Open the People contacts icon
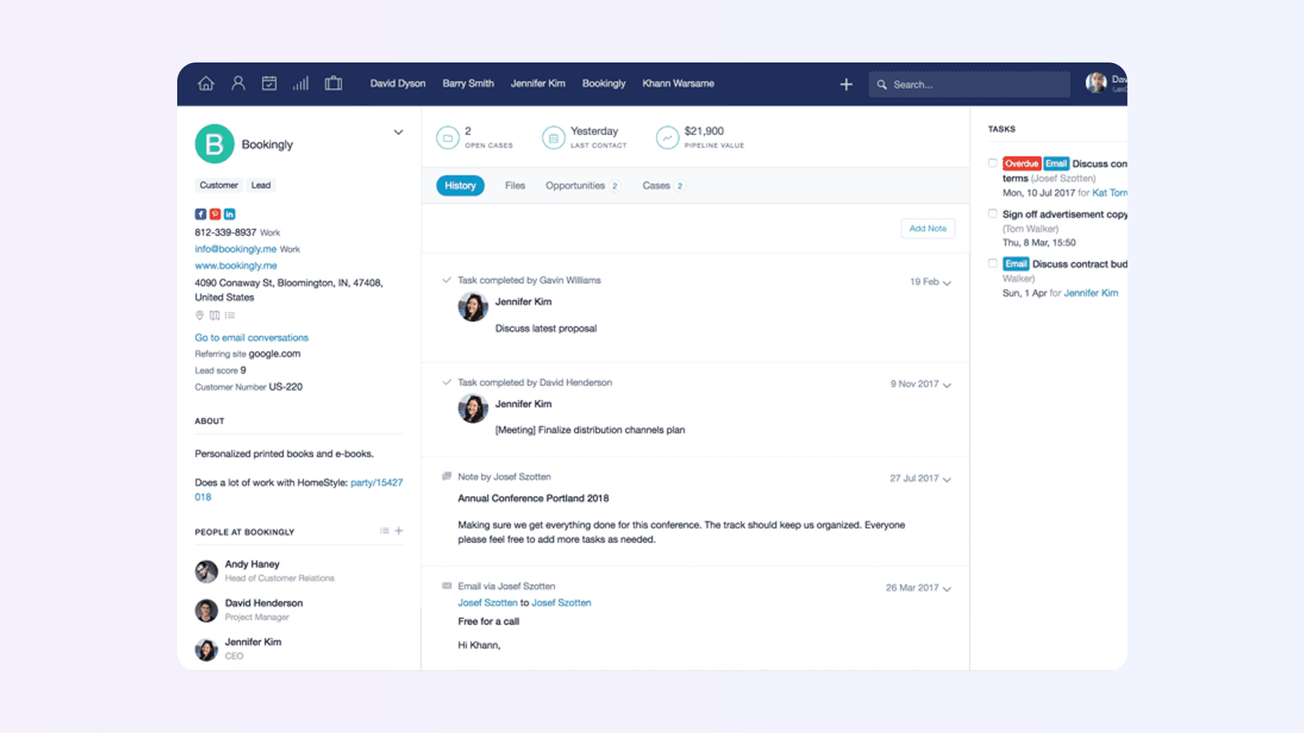The image size is (1304, 733). tap(238, 83)
